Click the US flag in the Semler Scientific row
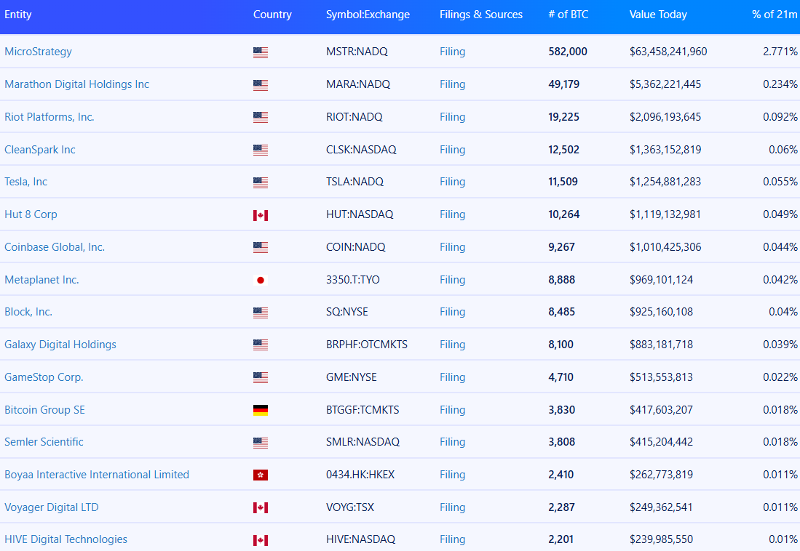 (x=260, y=443)
